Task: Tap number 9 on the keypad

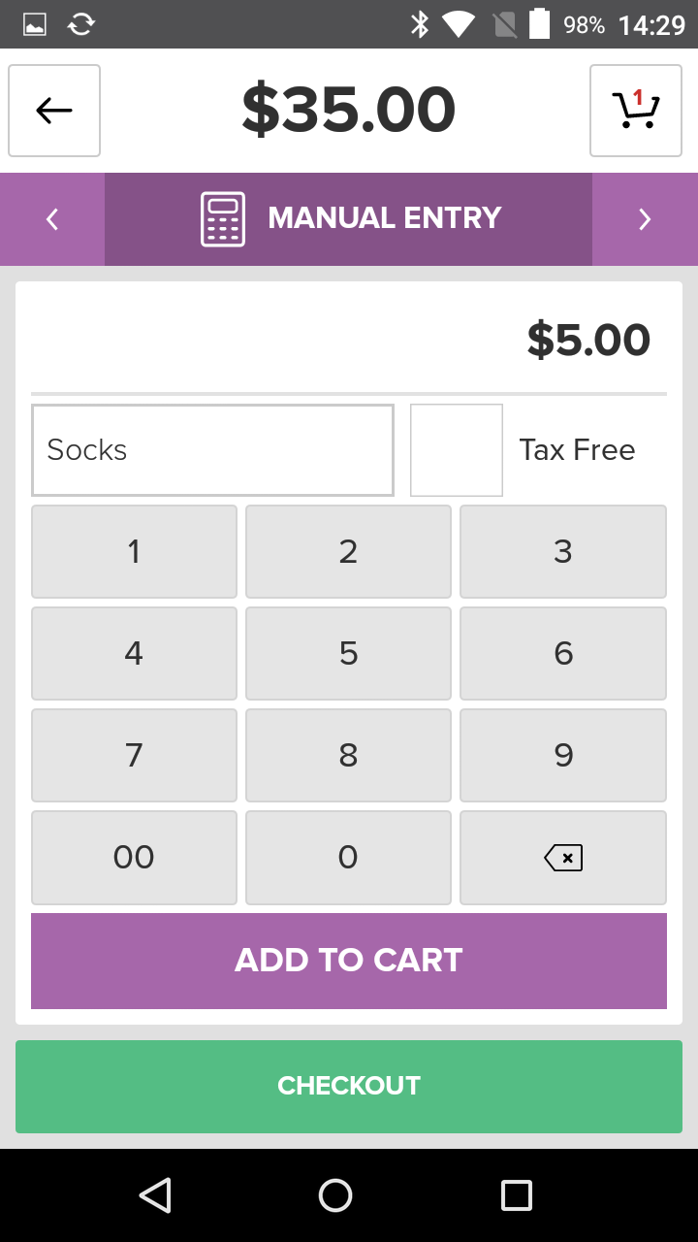Action: click(562, 756)
